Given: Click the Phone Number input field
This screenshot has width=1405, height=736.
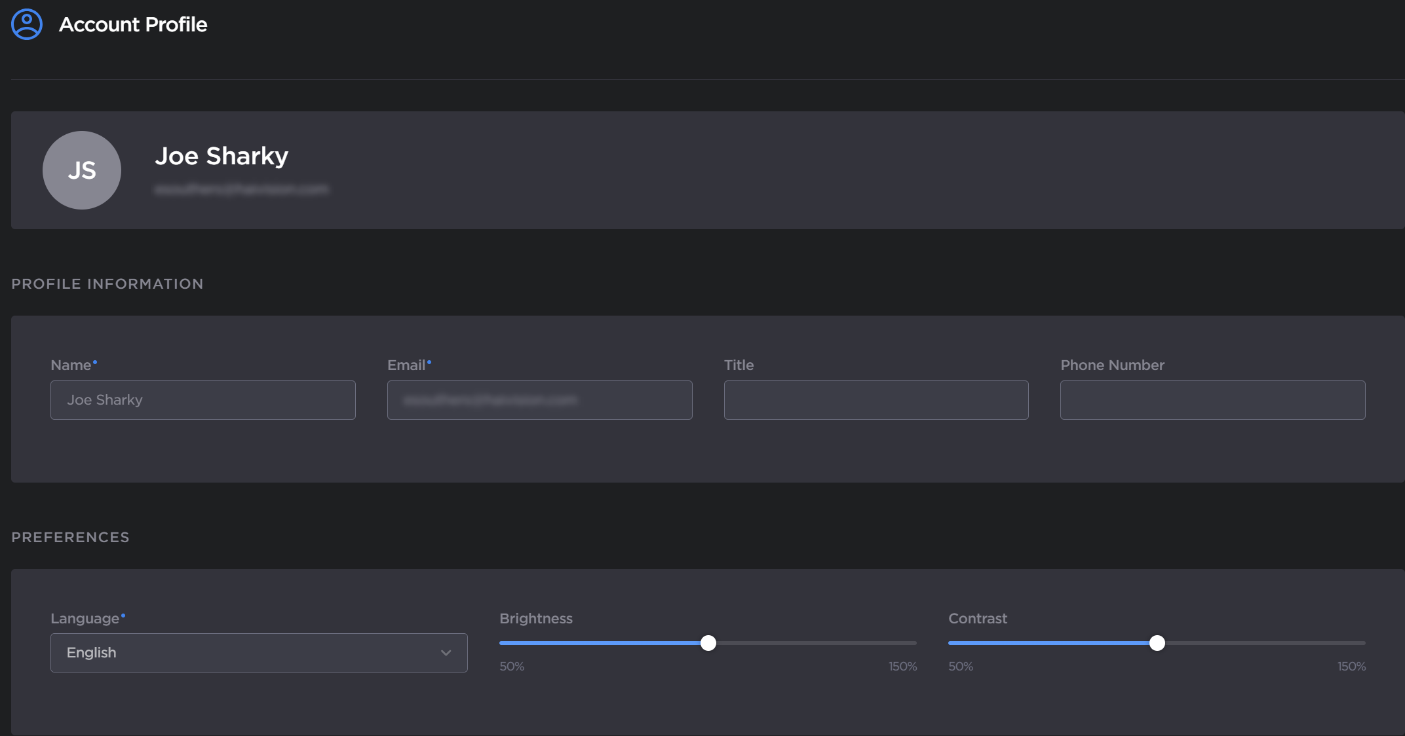Looking at the screenshot, I should [1212, 400].
